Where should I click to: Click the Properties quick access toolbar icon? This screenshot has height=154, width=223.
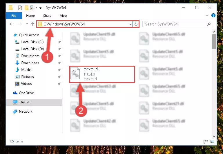pyautogui.click(x=20, y=8)
